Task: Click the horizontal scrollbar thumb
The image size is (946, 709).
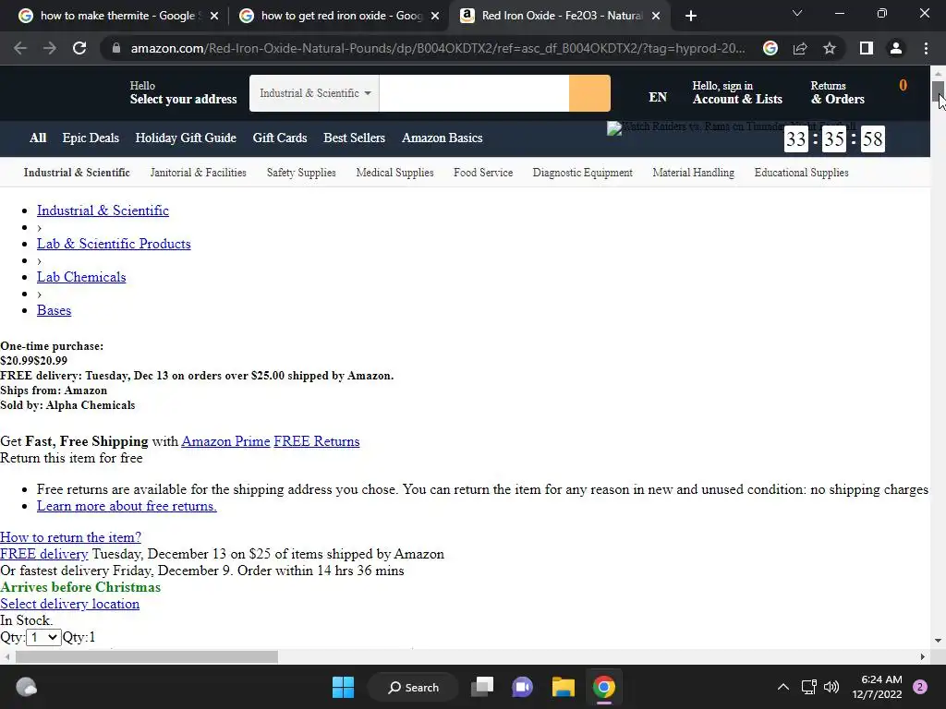Action: click(147, 656)
